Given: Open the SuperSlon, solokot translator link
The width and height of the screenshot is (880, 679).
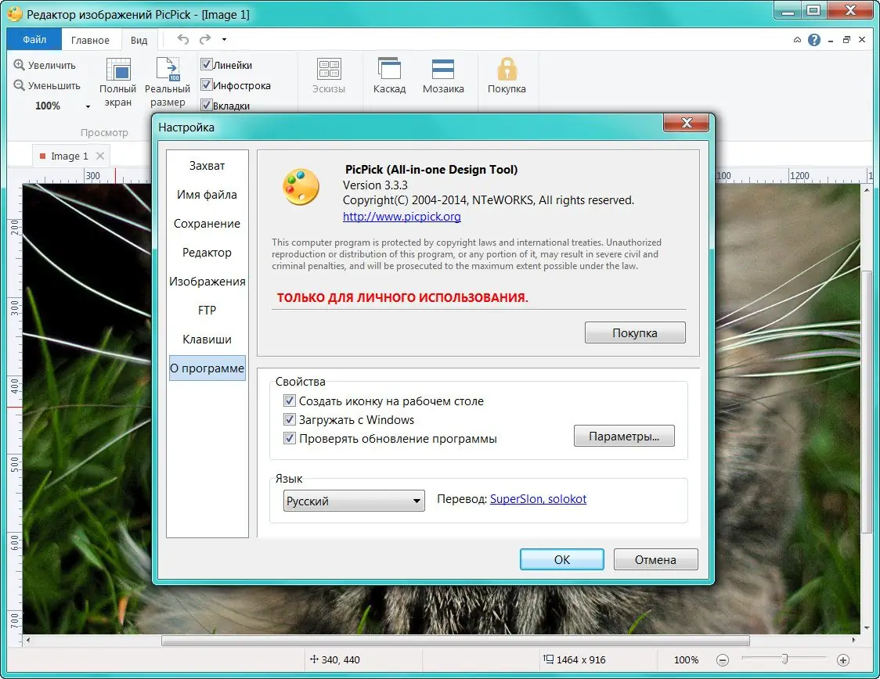Looking at the screenshot, I should [538, 499].
